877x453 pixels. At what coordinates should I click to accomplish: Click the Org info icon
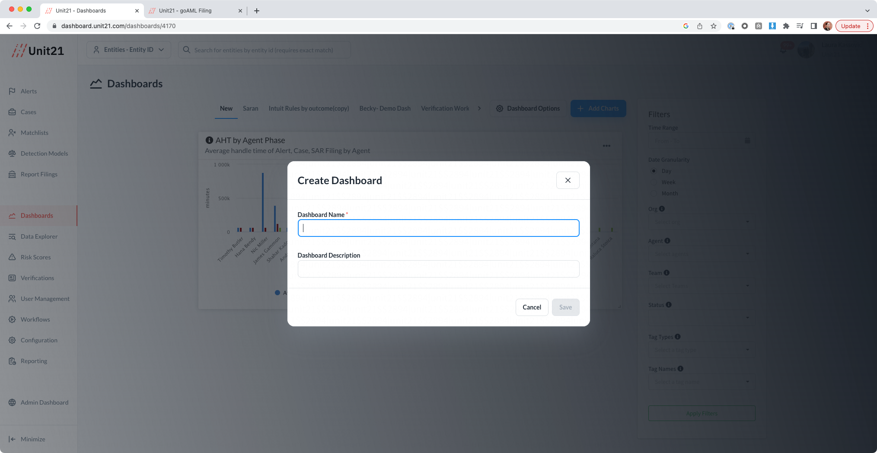click(662, 209)
